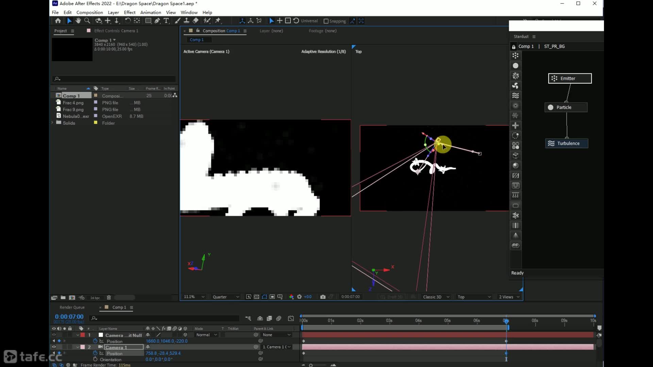The width and height of the screenshot is (653, 367).
Task: Select the Emitter node in Stardust
Action: pos(570,78)
